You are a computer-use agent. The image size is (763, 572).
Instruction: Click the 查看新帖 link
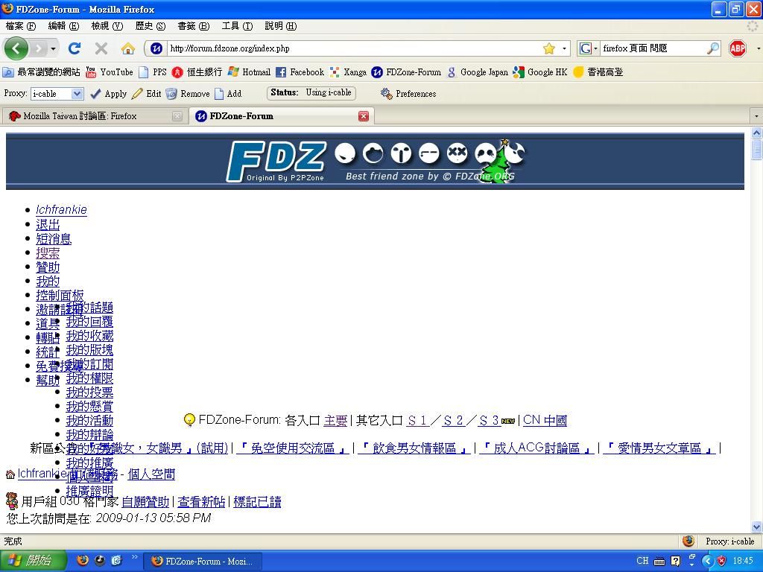click(x=201, y=501)
